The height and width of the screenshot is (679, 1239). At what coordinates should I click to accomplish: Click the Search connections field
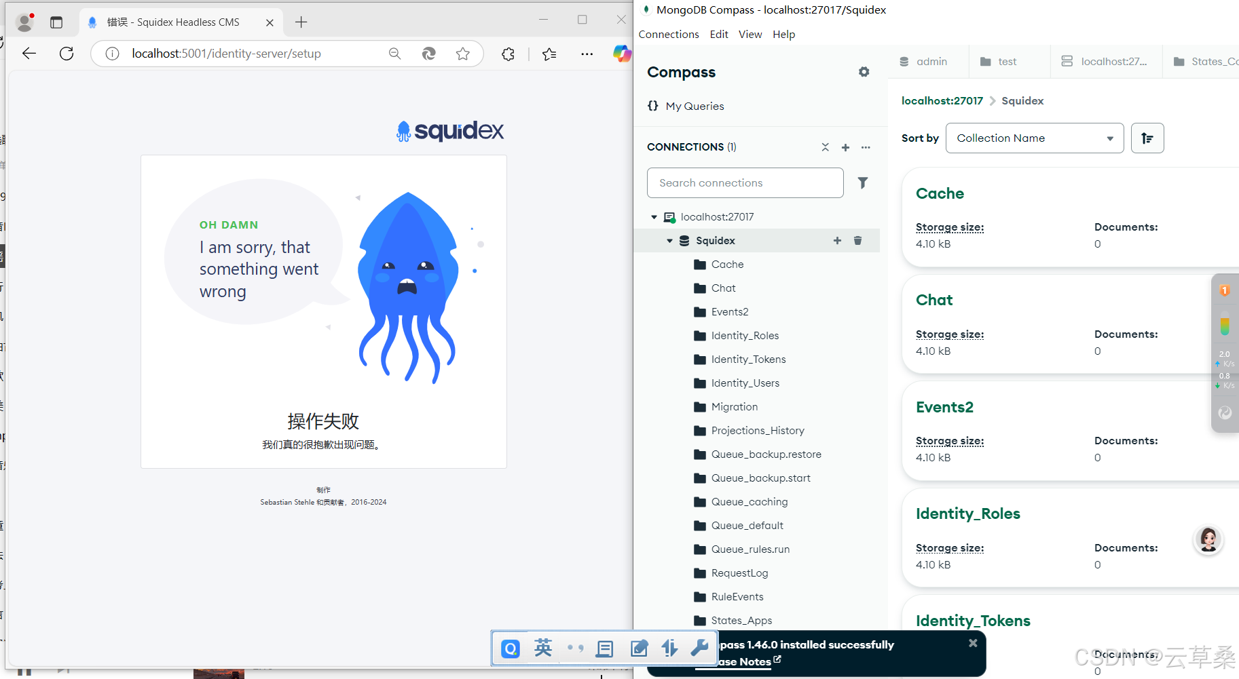tap(745, 183)
